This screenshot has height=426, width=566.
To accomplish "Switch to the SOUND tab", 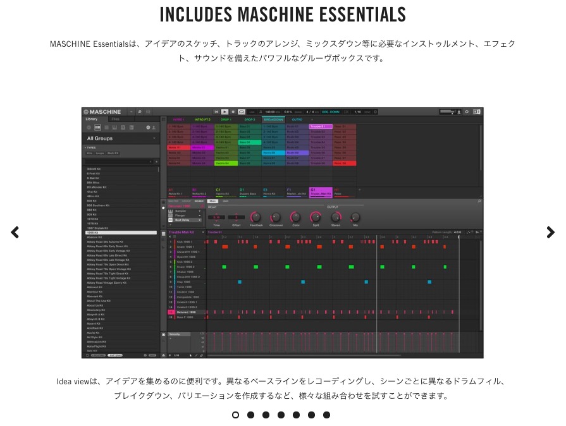I will pos(199,201).
